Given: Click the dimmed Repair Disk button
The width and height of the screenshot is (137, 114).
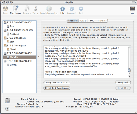Looking at the screenshot, I should [x=123, y=88].
